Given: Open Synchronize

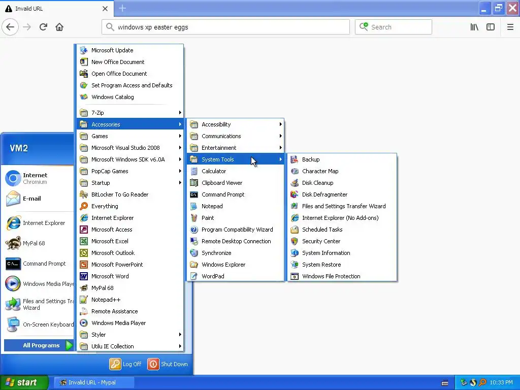Looking at the screenshot, I should click(x=236, y=253).
